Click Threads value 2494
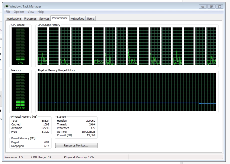 coord(92,124)
